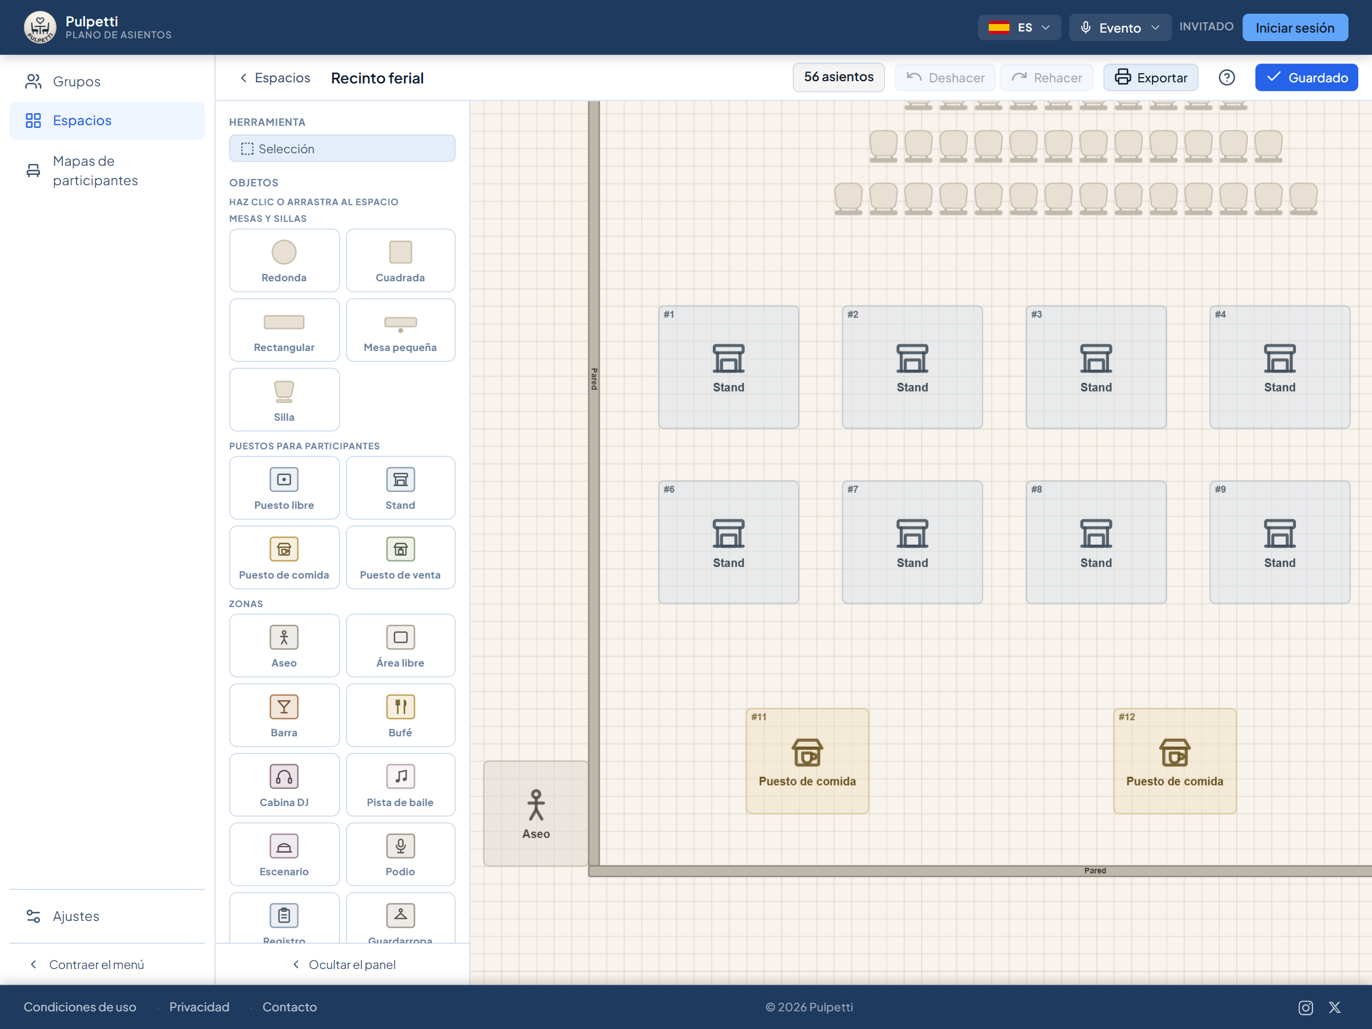Add a Bufé zone
Image resolution: width=1372 pixels, height=1029 pixels.
(x=400, y=715)
